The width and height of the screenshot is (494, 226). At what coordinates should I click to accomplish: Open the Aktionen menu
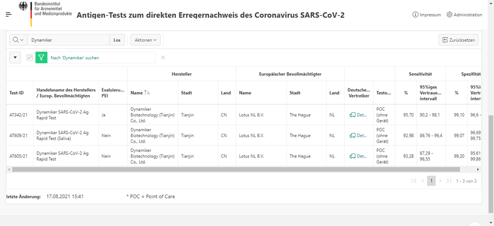[146, 40]
